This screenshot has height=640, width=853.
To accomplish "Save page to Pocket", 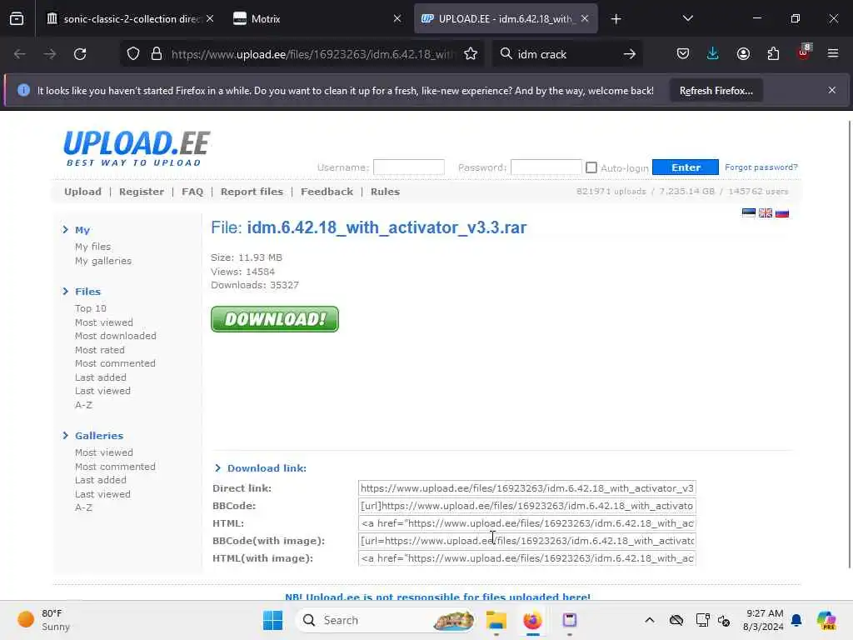I will point(683,54).
